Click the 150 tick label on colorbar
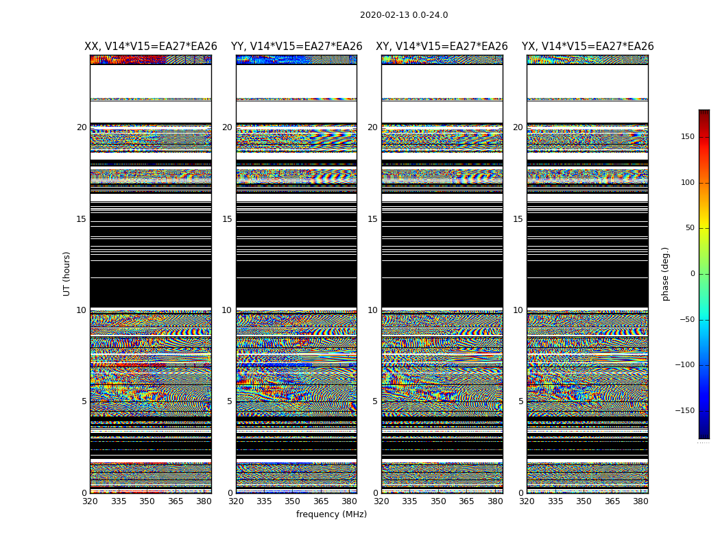Image resolution: width=720 pixels, height=548 pixels. point(687,137)
